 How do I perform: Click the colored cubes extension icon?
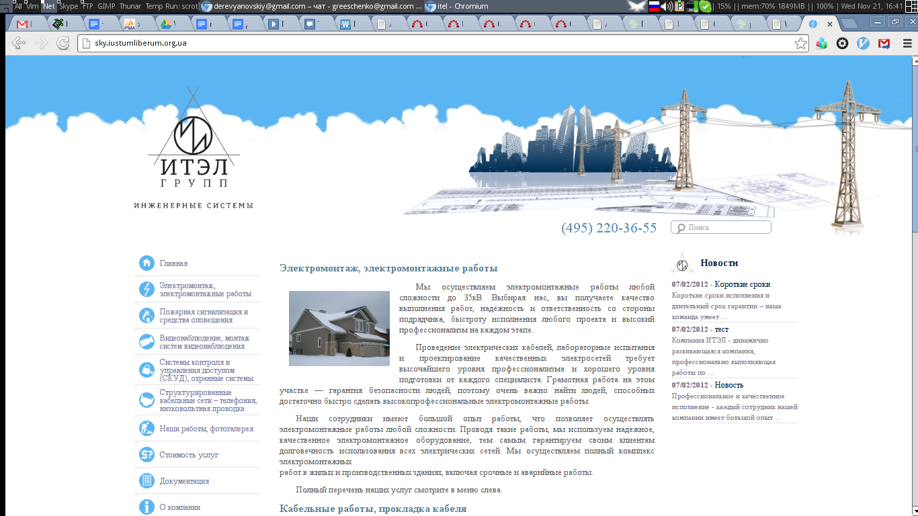point(821,43)
